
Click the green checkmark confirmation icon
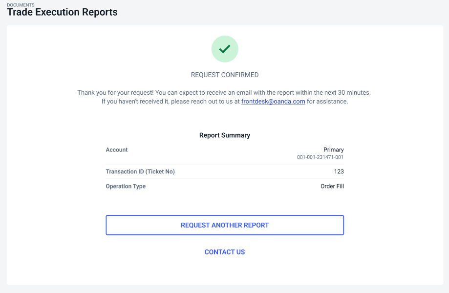pos(225,49)
